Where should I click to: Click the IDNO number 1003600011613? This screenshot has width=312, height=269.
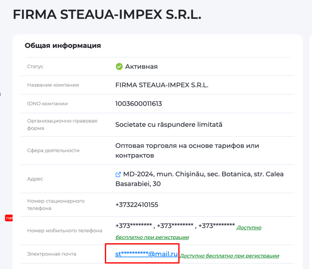(x=138, y=104)
